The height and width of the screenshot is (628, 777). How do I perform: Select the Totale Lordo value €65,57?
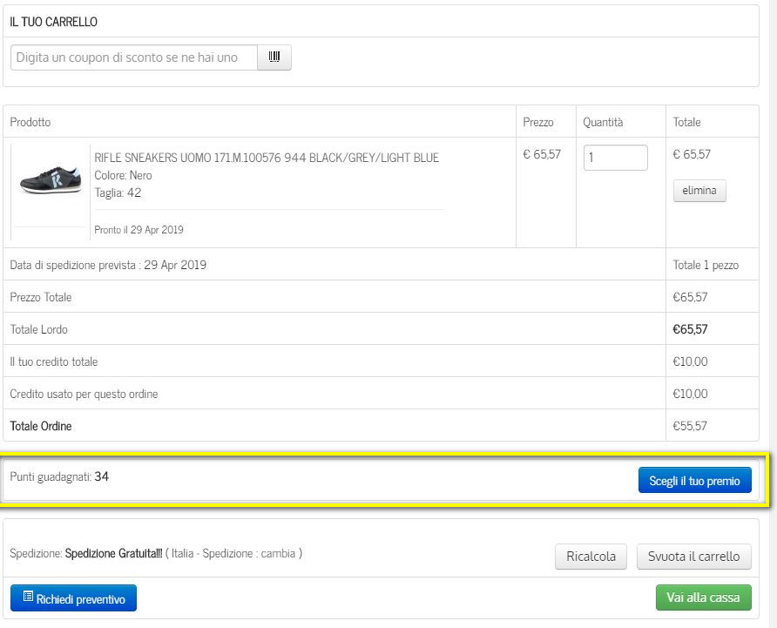(x=690, y=329)
